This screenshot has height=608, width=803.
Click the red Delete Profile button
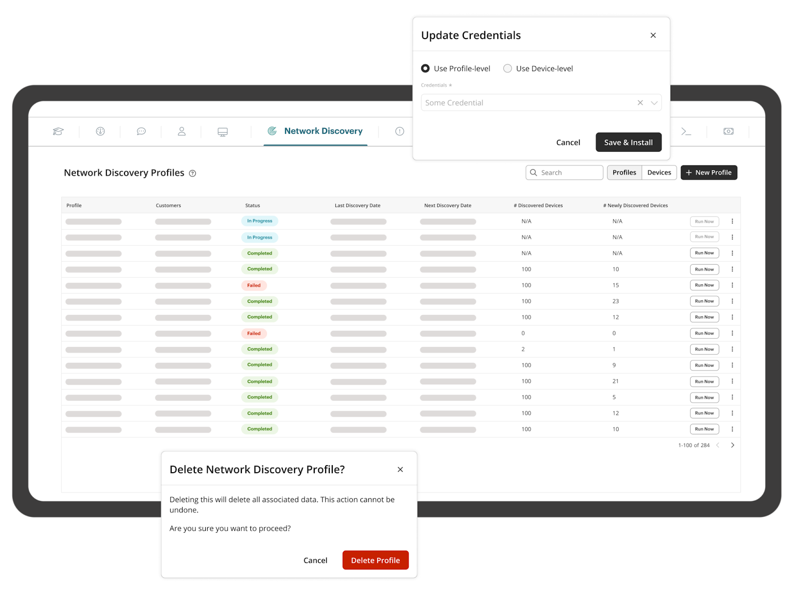(375, 560)
